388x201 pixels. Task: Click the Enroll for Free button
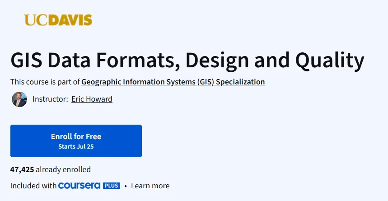[76, 141]
